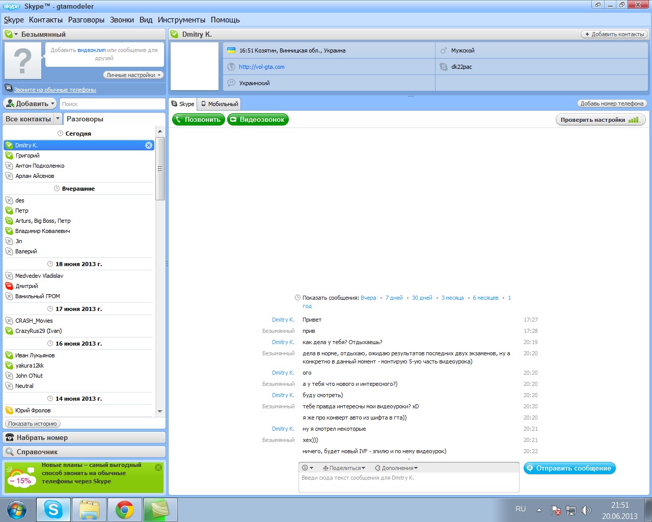
Task: Click Dmitry K. status icon in header
Action: coord(175,34)
